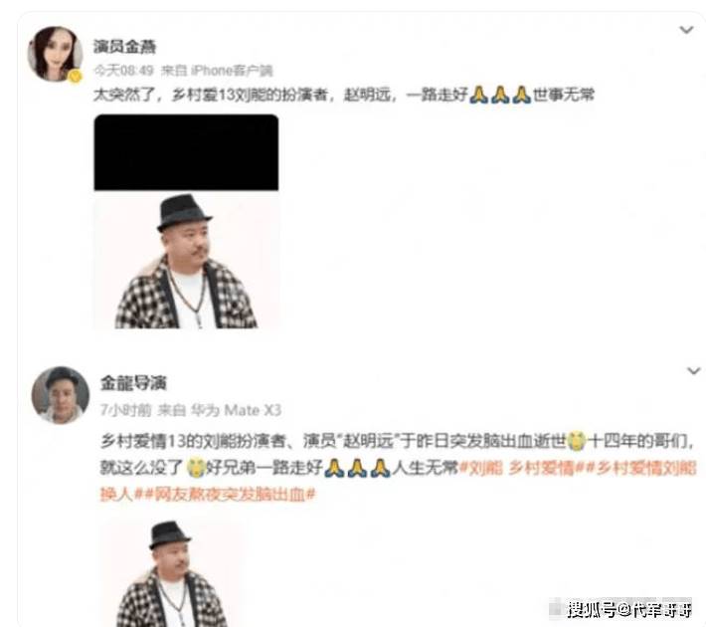The height and width of the screenshot is (627, 706).
Task: View the blacked-out image in the first post
Action: 186,152
